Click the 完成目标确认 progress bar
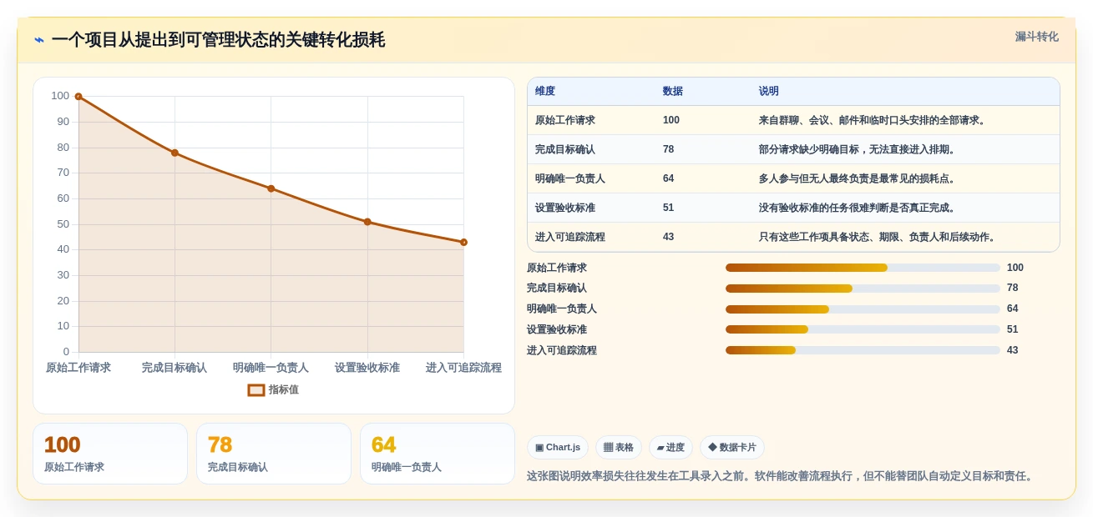The image size is (1093, 517). 863,289
